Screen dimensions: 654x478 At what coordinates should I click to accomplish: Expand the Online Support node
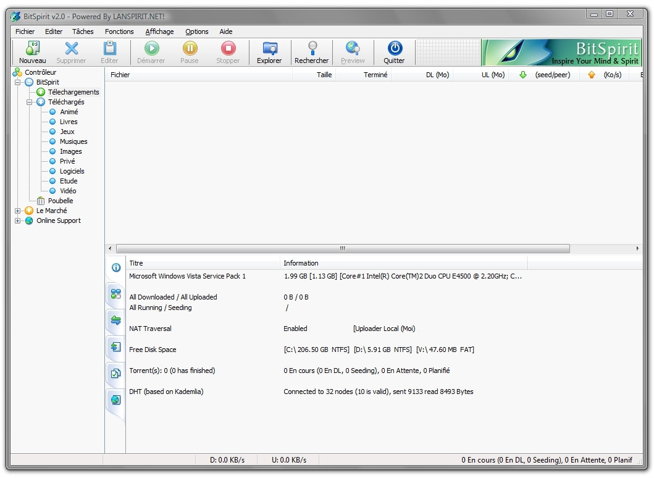tap(18, 220)
